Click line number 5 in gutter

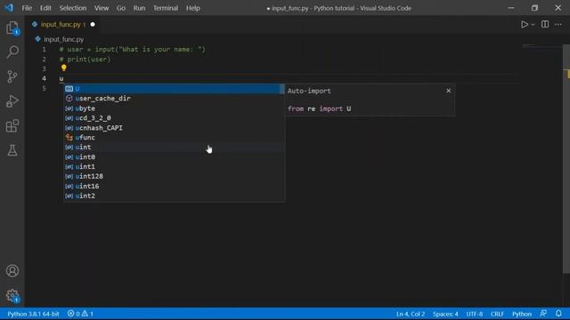click(44, 89)
